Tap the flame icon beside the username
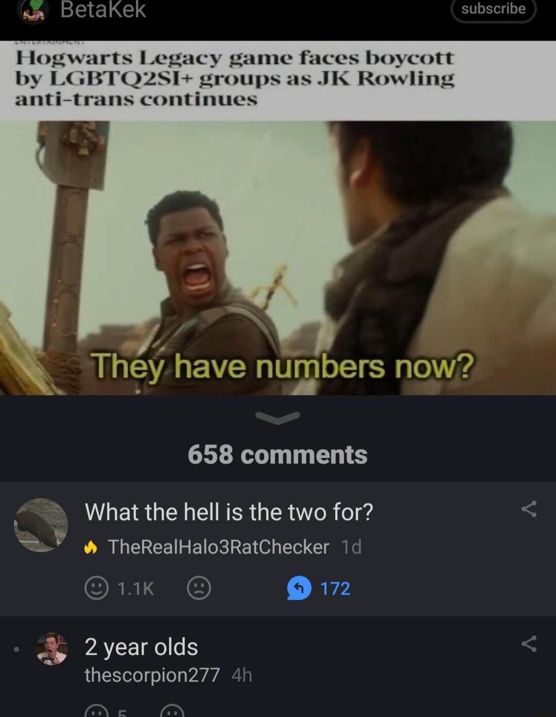Viewport: 556px width, 717px height. 91,547
